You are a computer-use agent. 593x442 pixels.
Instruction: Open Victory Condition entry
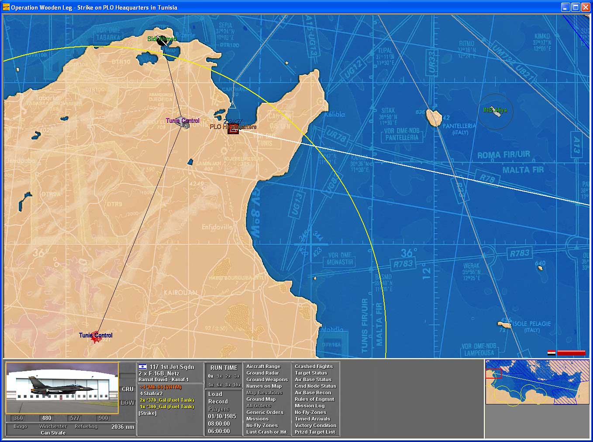(315, 425)
